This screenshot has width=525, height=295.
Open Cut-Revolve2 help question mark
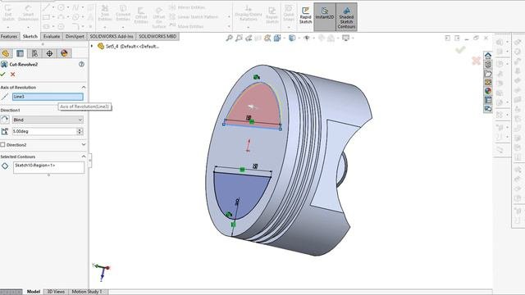pyautogui.click(x=81, y=64)
